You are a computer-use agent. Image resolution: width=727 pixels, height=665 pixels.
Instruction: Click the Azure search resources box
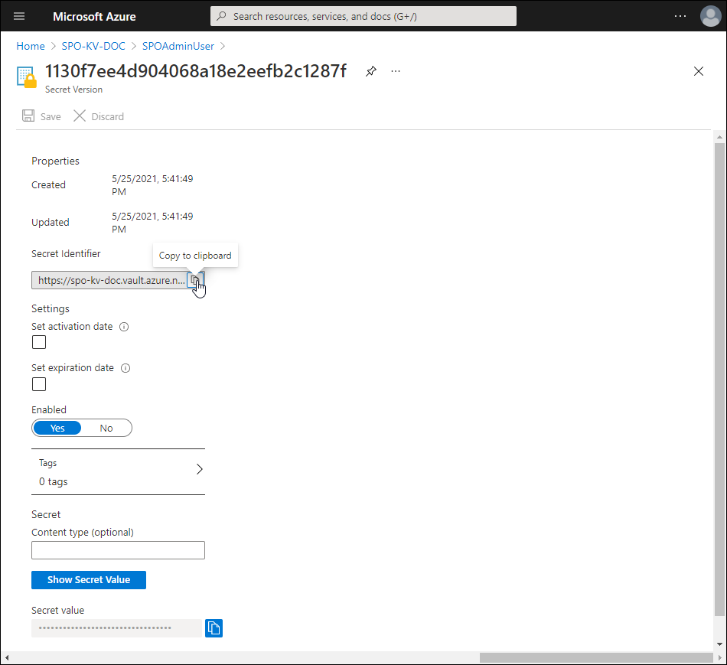coord(363,16)
